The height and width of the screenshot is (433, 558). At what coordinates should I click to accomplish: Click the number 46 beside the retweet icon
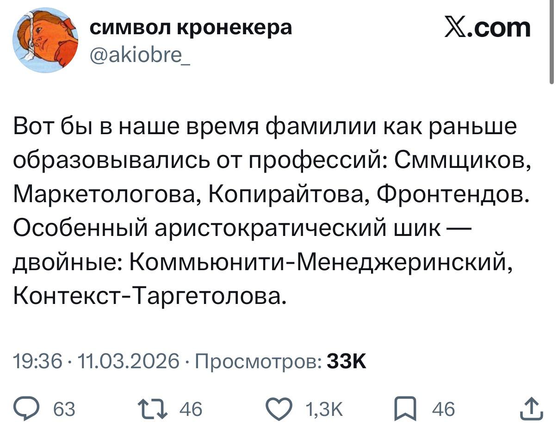coord(191,409)
